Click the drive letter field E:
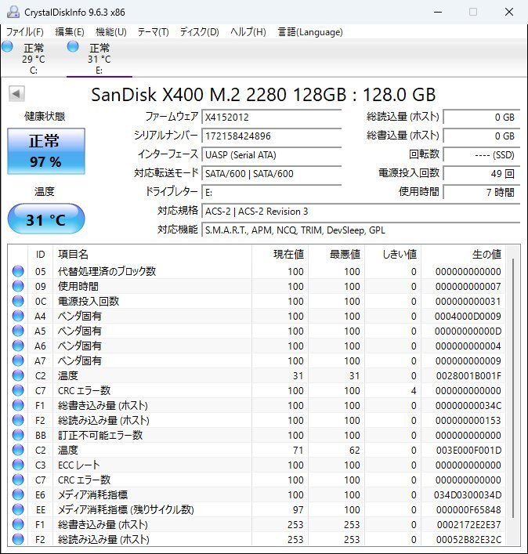This screenshot has width=528, height=554. [x=271, y=192]
